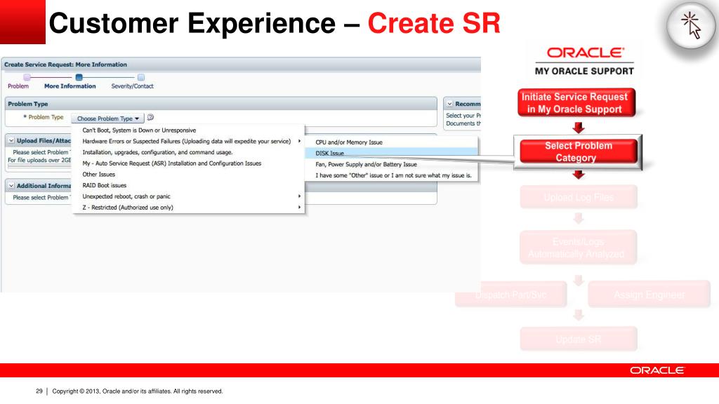Select the Problem step marker in the train
The width and height of the screenshot is (719, 404).
coord(27,77)
